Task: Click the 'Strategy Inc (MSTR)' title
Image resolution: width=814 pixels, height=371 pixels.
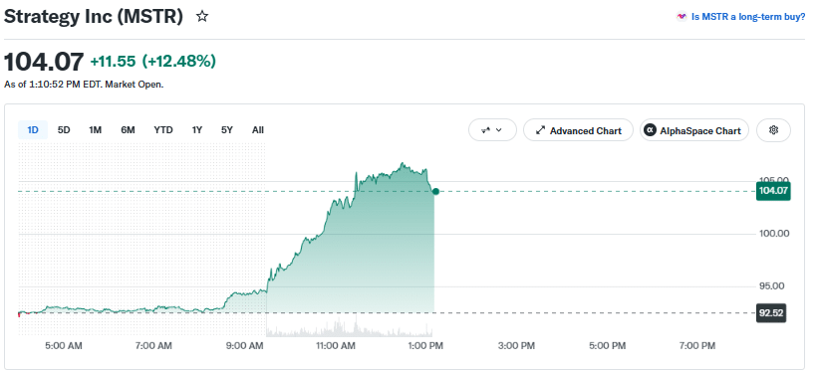Action: (x=94, y=17)
